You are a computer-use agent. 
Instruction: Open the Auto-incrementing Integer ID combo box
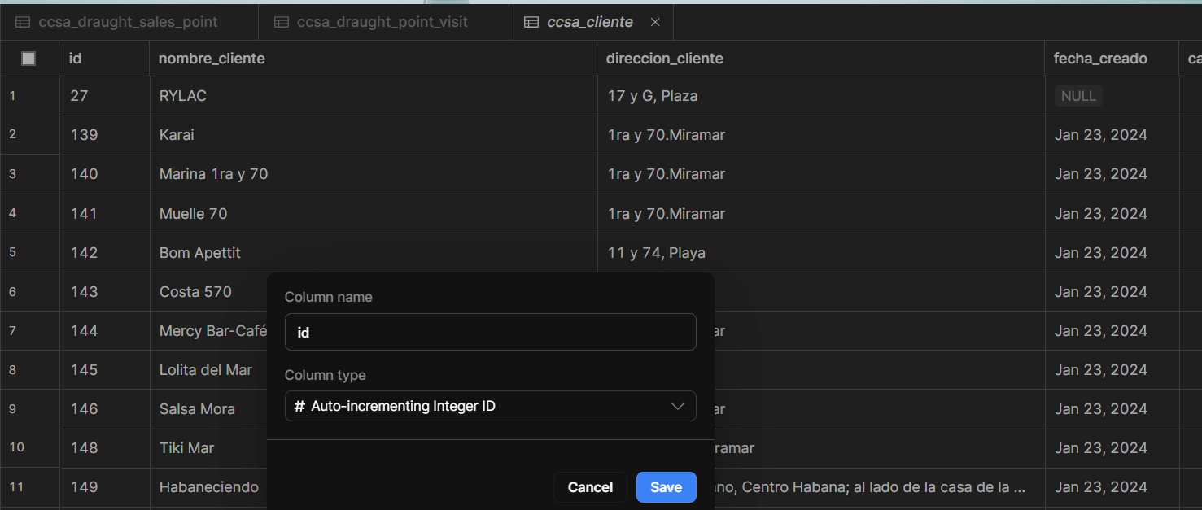(x=489, y=406)
